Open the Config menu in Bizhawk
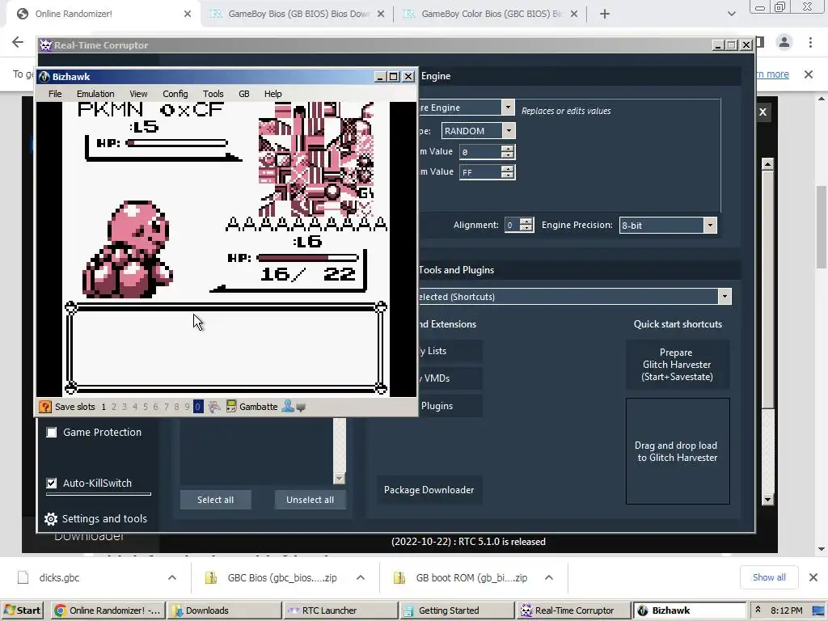The image size is (828, 621). click(x=175, y=94)
